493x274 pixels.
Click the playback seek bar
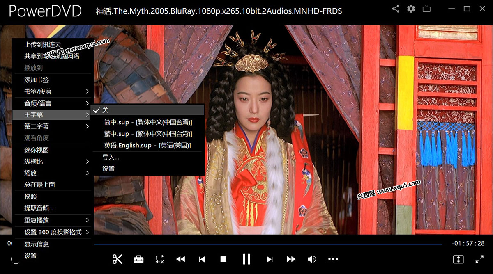(x=268, y=244)
